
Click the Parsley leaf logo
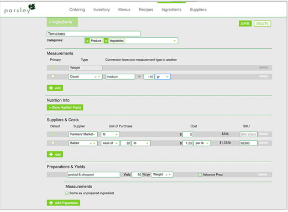31,7
